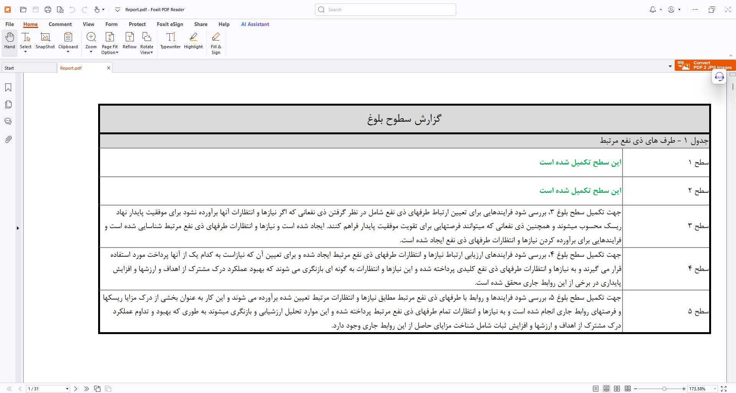Activate the Highlight tool
736x393 pixels.
pyautogui.click(x=193, y=41)
